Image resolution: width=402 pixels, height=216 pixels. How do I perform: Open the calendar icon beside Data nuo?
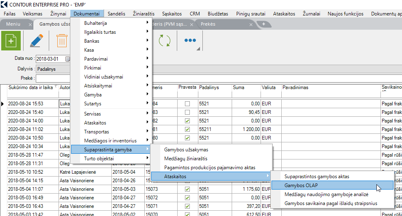pos(68,59)
